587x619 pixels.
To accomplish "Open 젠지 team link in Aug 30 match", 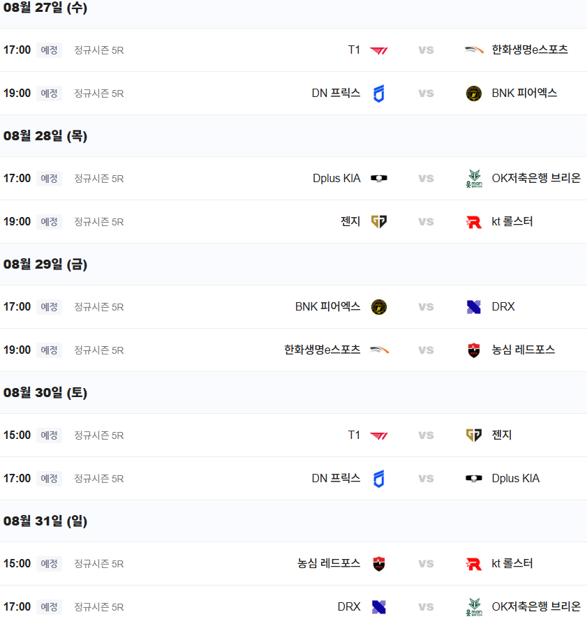I will tap(502, 435).
